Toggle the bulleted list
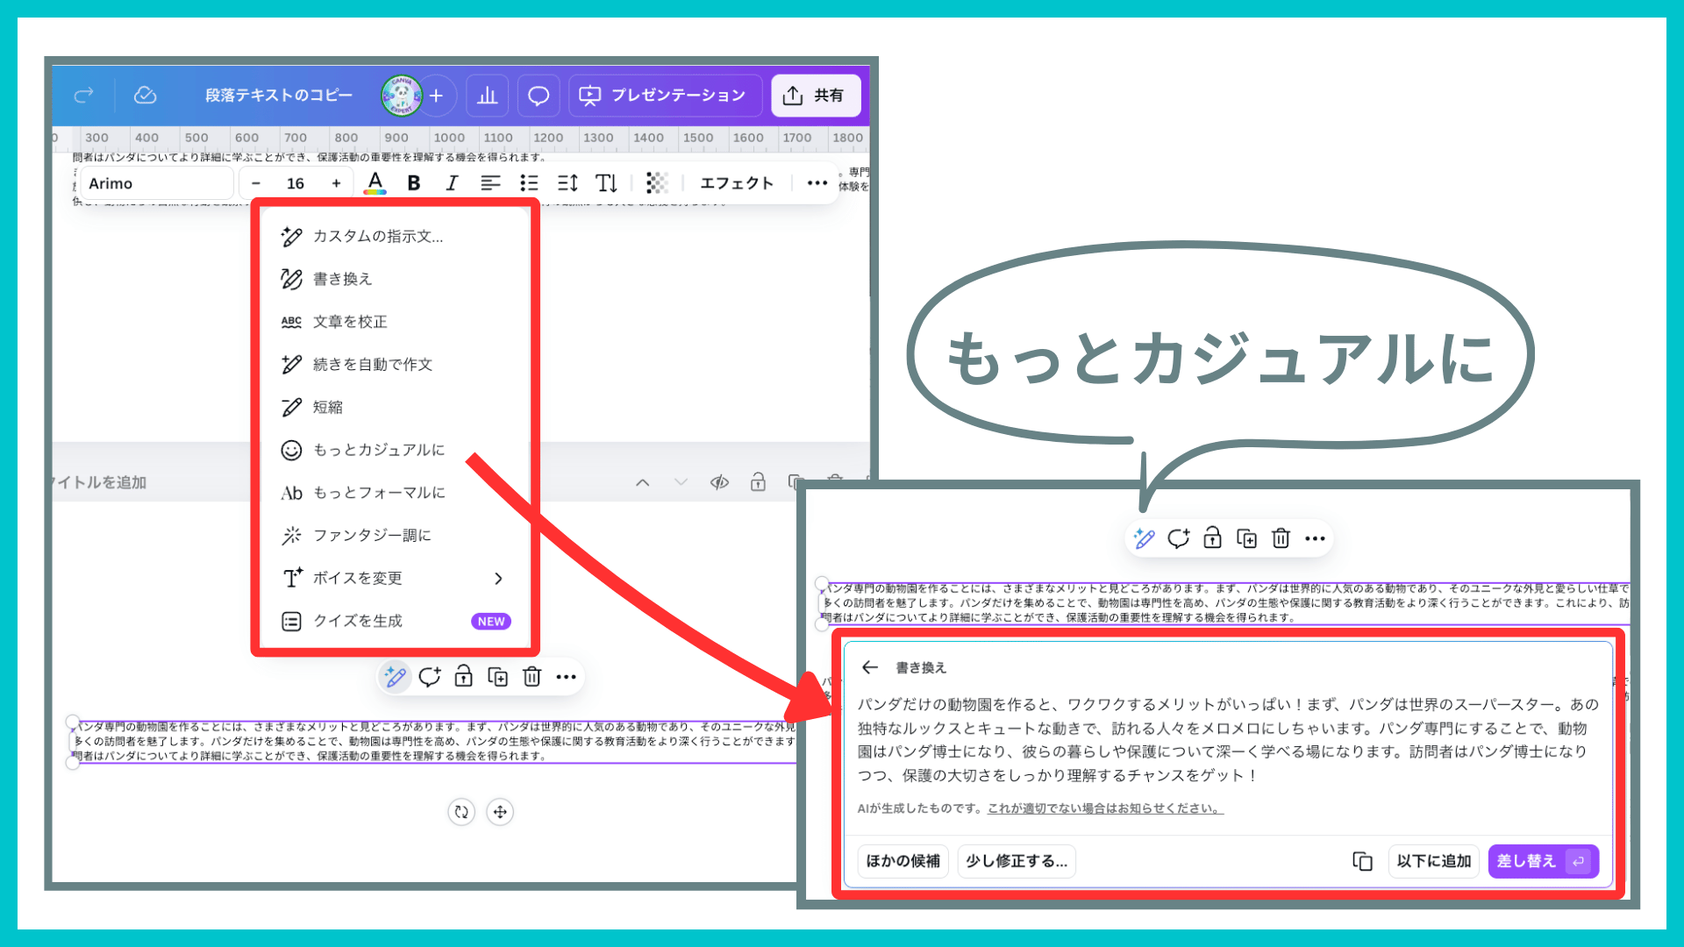Image resolution: width=1684 pixels, height=947 pixels. (x=529, y=183)
